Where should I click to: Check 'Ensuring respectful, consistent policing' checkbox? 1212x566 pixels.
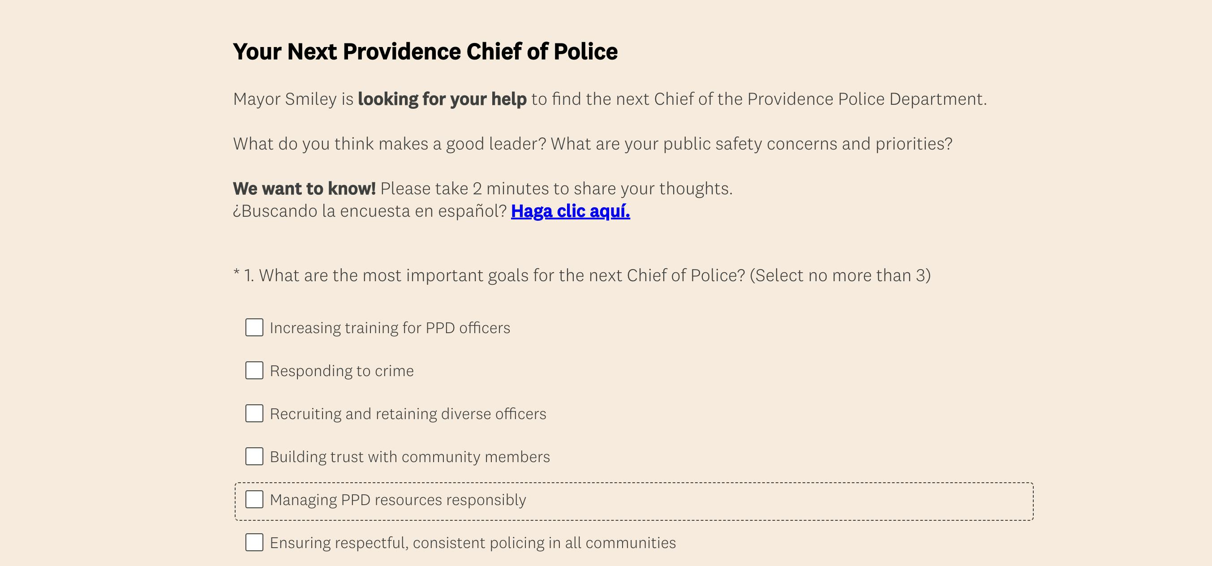click(254, 542)
